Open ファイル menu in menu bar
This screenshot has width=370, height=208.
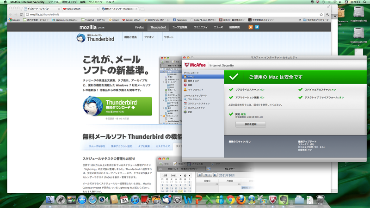53,2
